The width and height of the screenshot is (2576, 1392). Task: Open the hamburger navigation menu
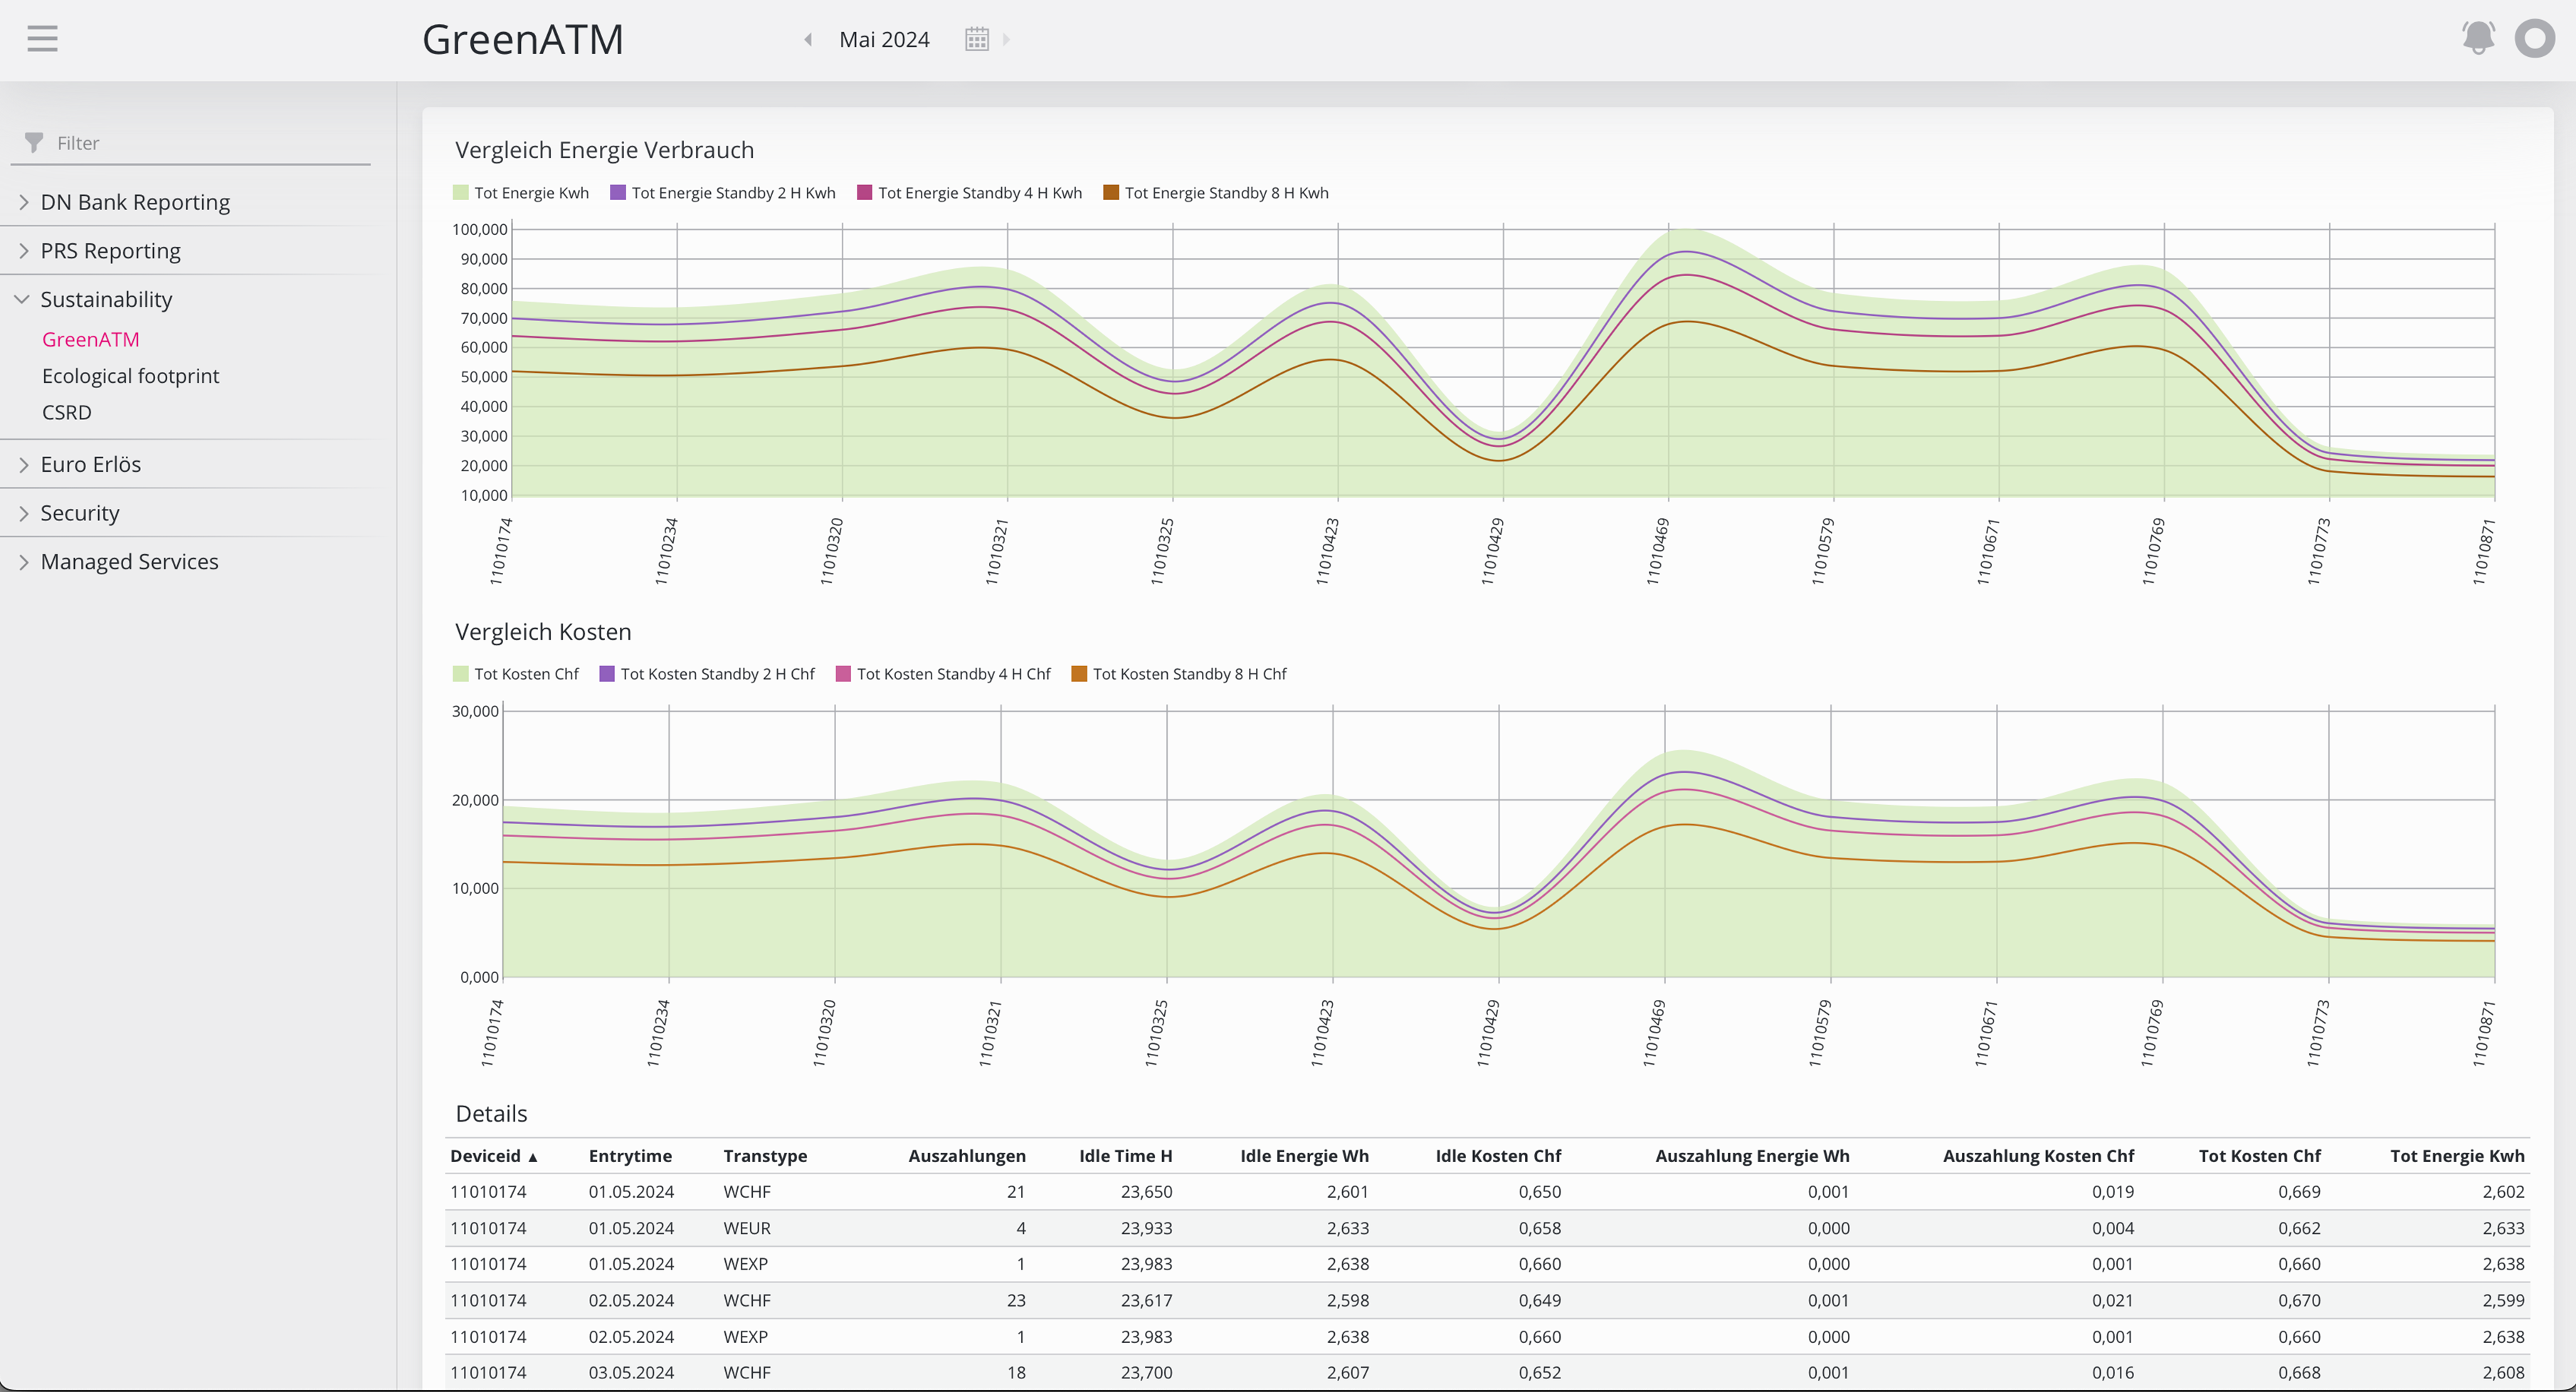[41, 38]
